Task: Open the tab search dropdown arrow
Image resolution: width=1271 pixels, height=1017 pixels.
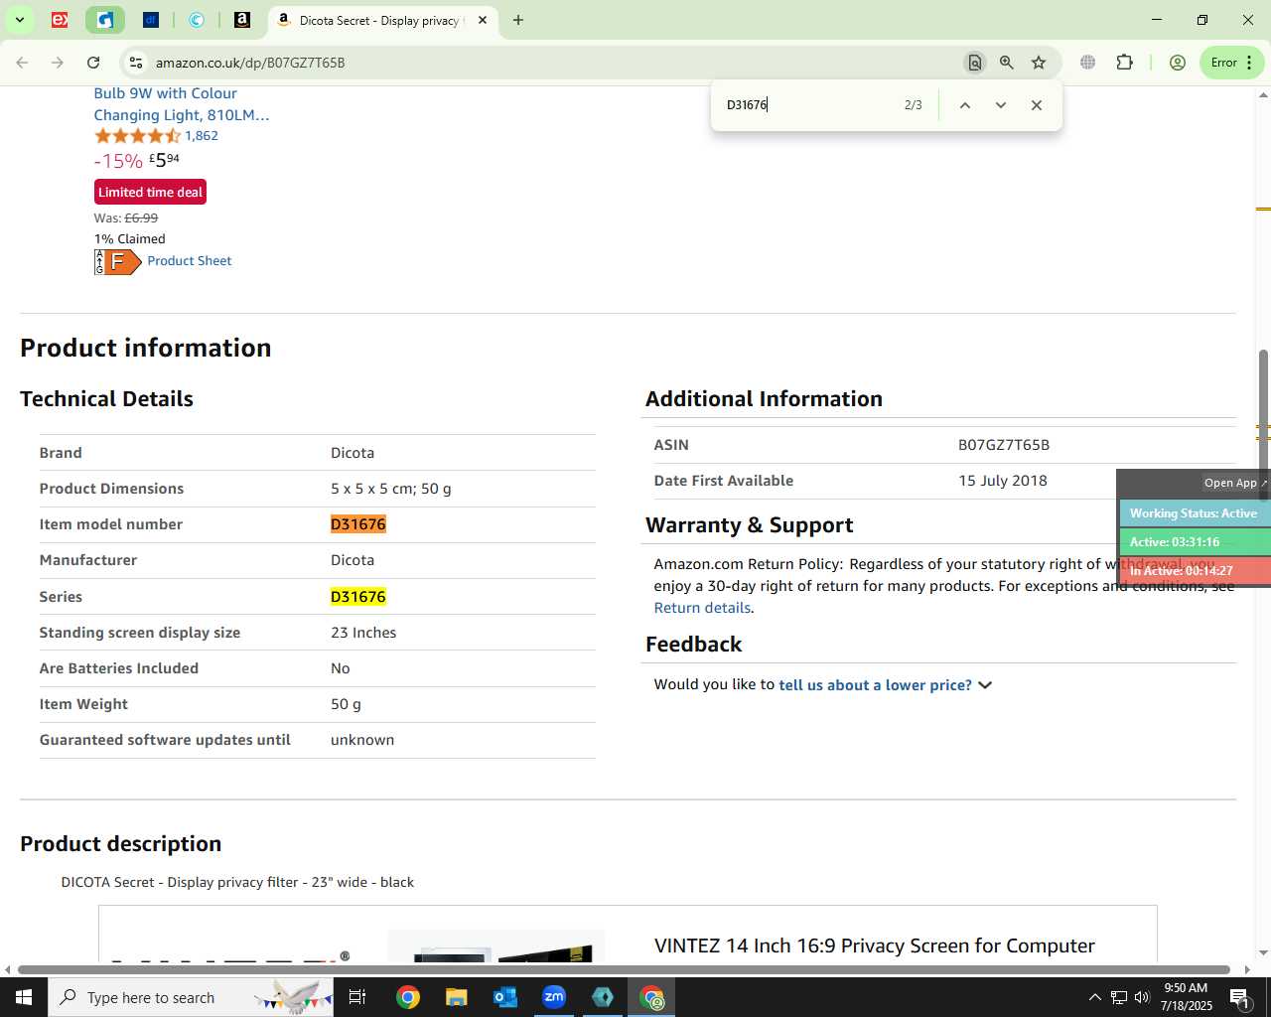Action: pos(19,20)
